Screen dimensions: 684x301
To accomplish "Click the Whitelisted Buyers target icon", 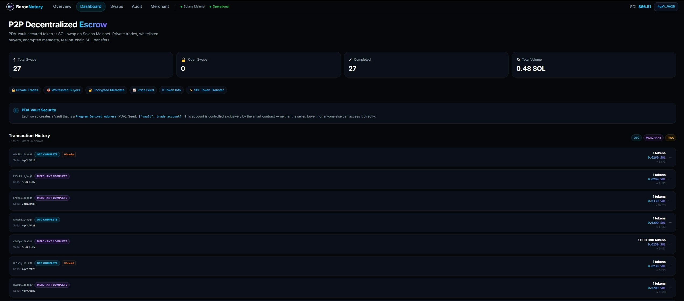I will click(x=49, y=90).
